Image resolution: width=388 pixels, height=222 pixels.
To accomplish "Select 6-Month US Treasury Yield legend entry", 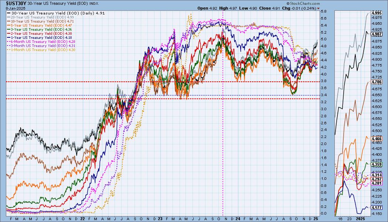I will pyautogui.click(x=41, y=41).
